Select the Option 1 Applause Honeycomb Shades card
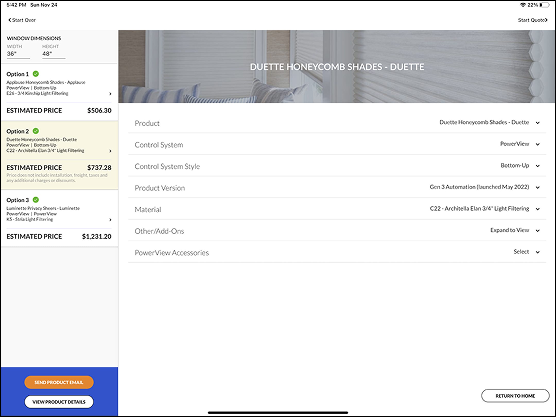 coord(59,93)
